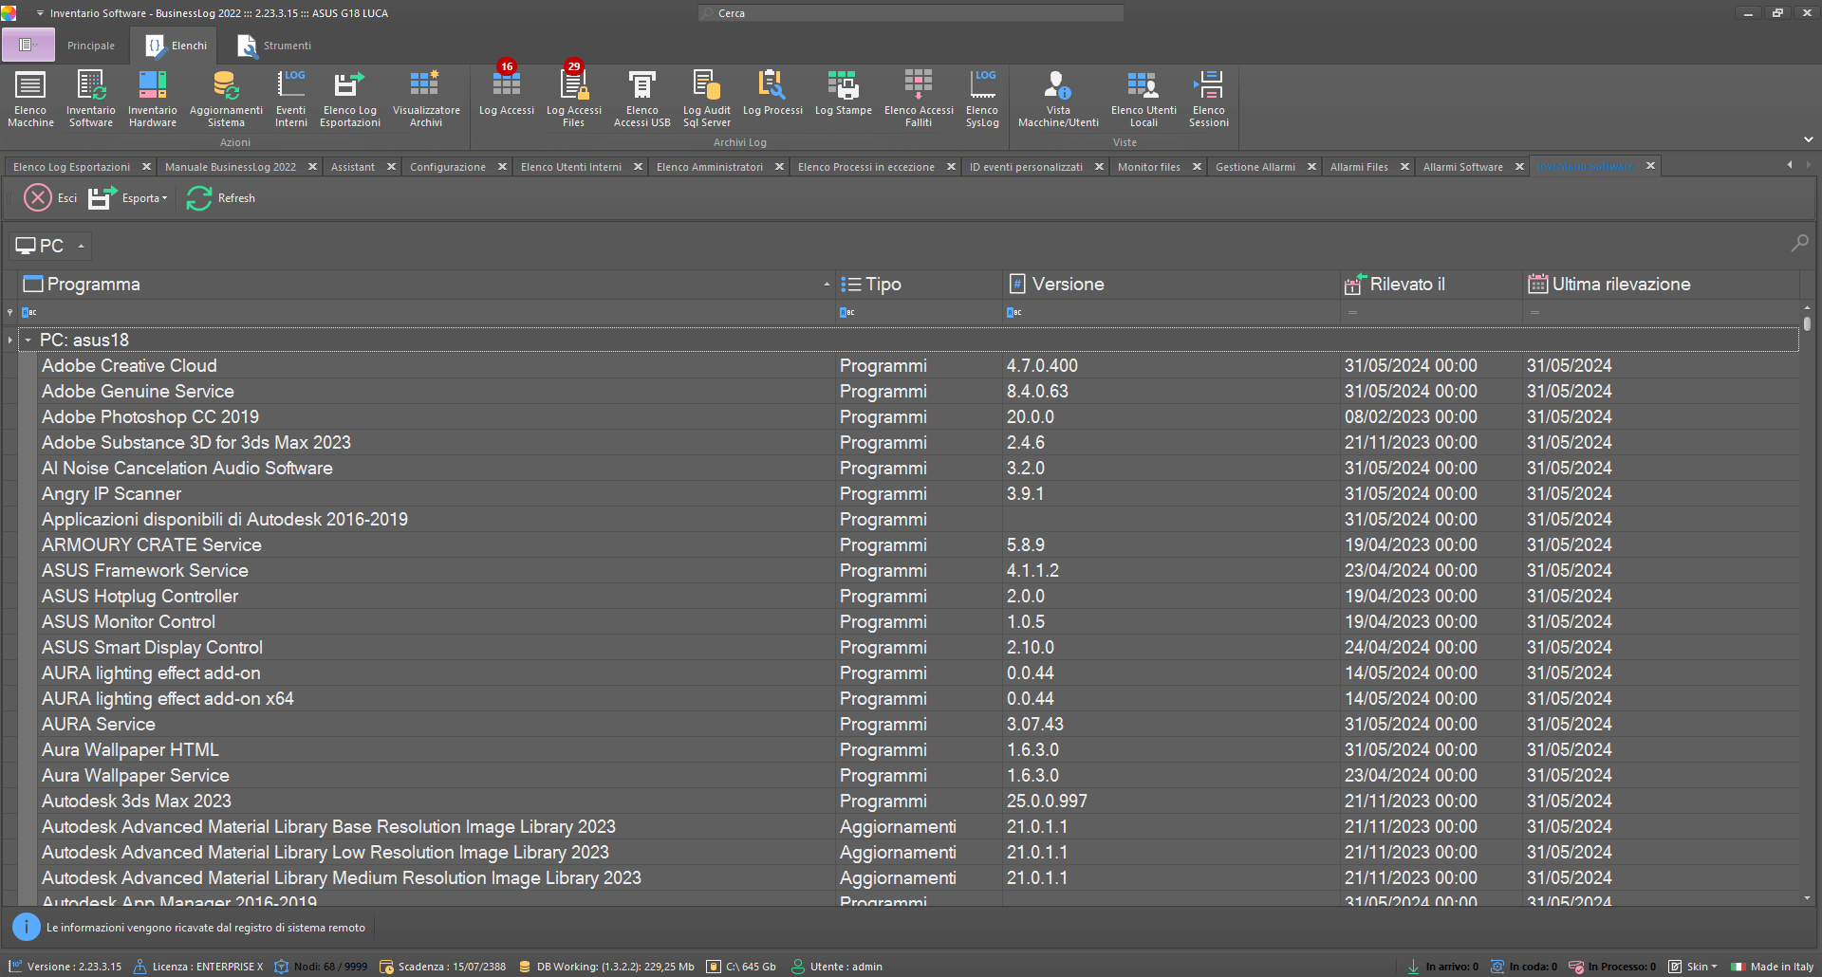Collapse the ribbon with chevron
1822x977 pixels.
[1808, 139]
